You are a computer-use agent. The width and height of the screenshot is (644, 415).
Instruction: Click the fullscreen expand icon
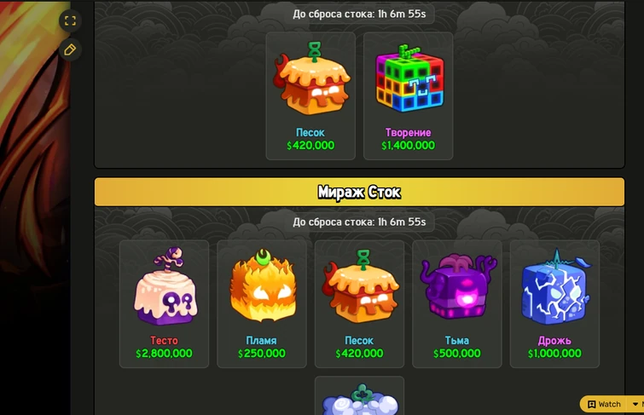click(70, 20)
